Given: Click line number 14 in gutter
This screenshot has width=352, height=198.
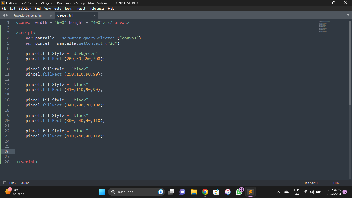Looking at the screenshot, I should [x=7, y=90].
